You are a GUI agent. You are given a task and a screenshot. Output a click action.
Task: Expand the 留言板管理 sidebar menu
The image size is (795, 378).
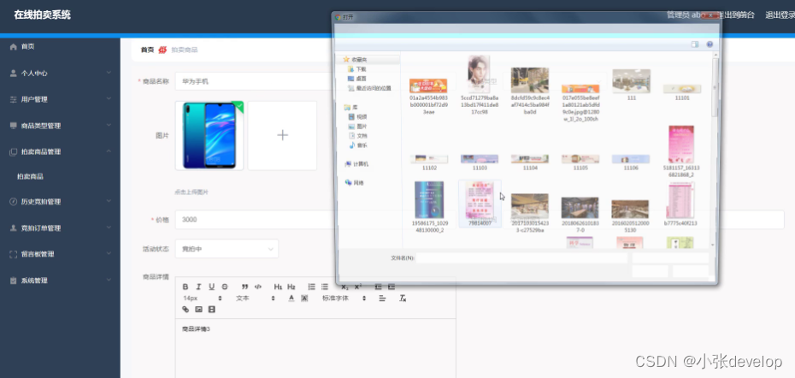point(60,254)
